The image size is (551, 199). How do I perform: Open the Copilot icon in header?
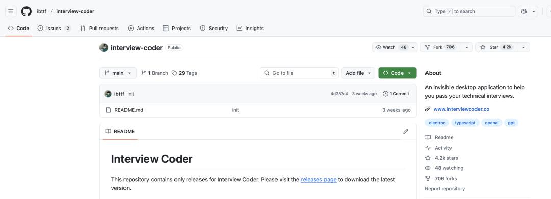524,11
